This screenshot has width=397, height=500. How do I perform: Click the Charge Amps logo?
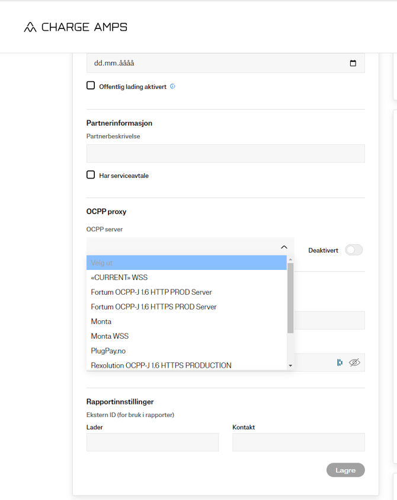(x=75, y=27)
